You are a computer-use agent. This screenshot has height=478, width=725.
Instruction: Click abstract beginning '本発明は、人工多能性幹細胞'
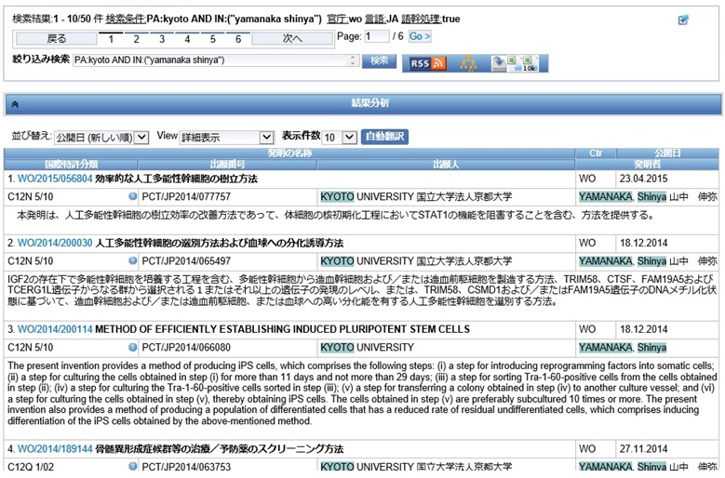pyautogui.click(x=335, y=215)
